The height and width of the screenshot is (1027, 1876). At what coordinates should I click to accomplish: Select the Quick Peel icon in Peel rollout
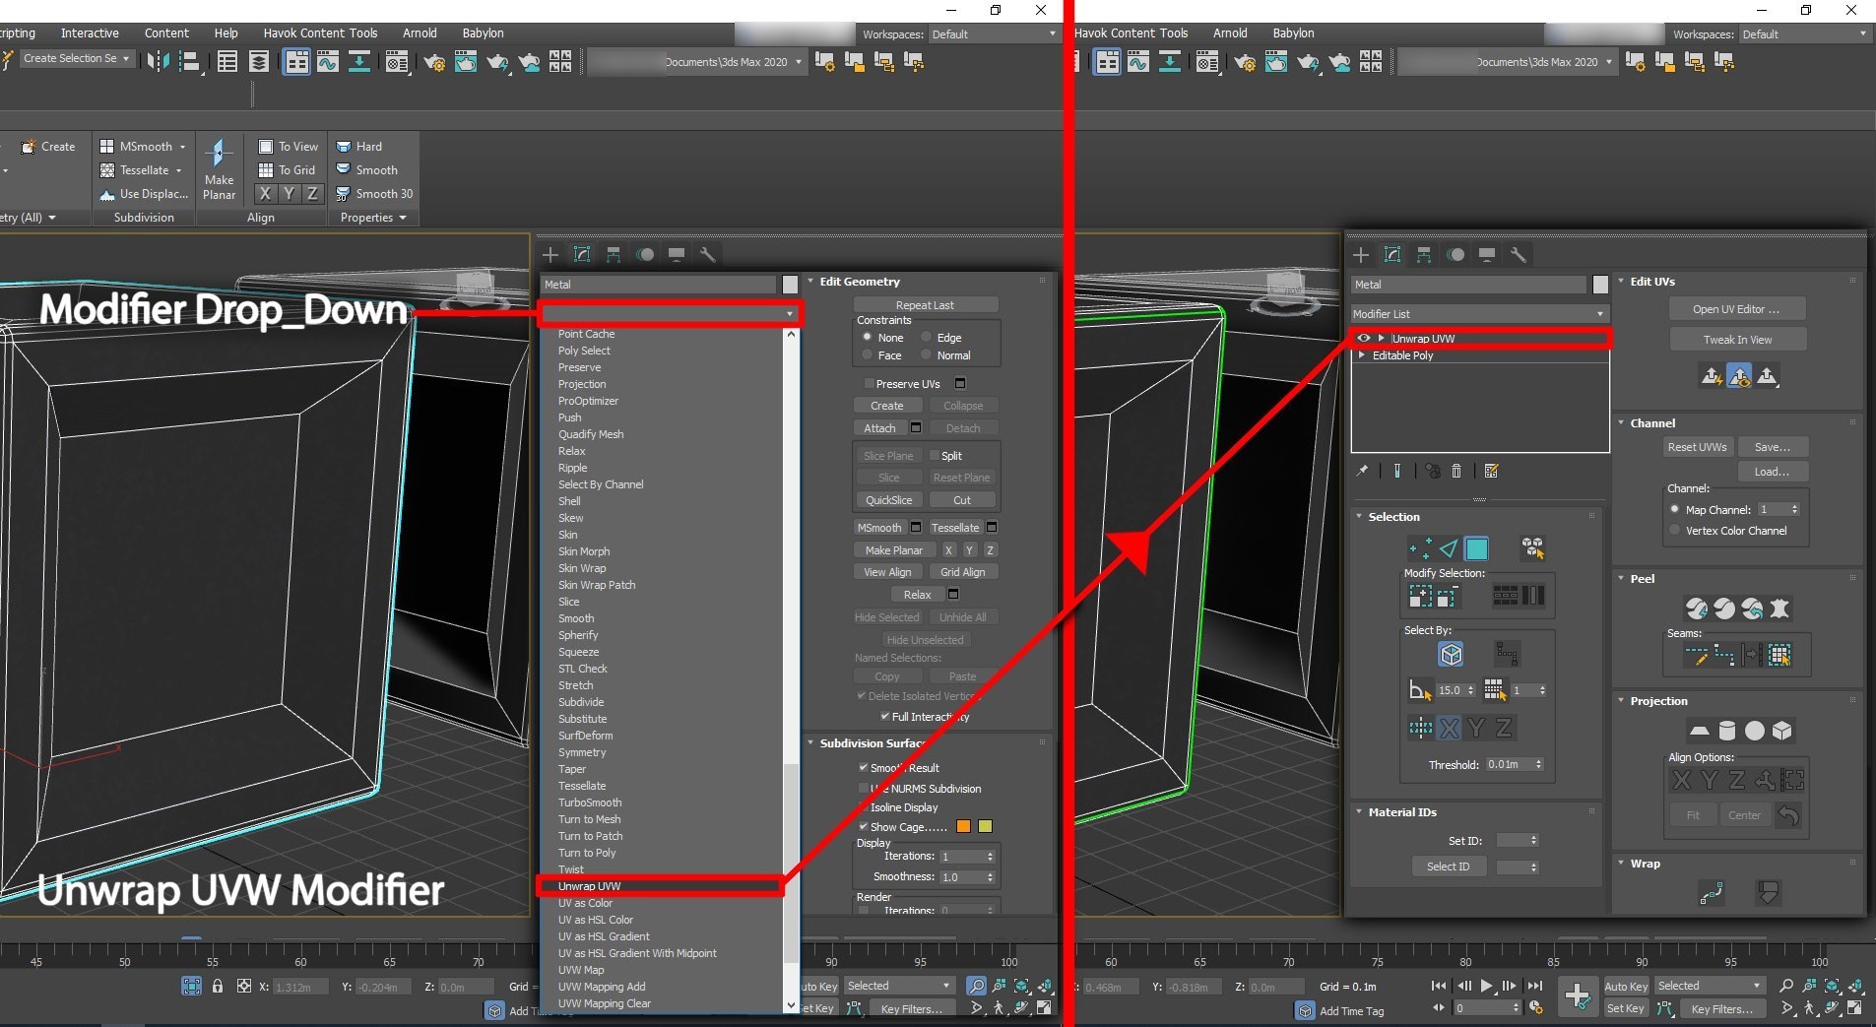click(x=1697, y=609)
